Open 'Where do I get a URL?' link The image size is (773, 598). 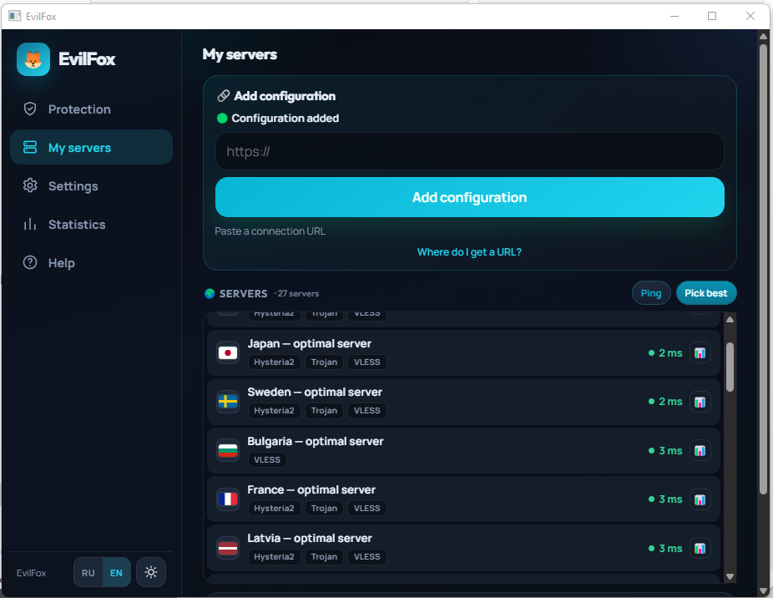click(469, 252)
